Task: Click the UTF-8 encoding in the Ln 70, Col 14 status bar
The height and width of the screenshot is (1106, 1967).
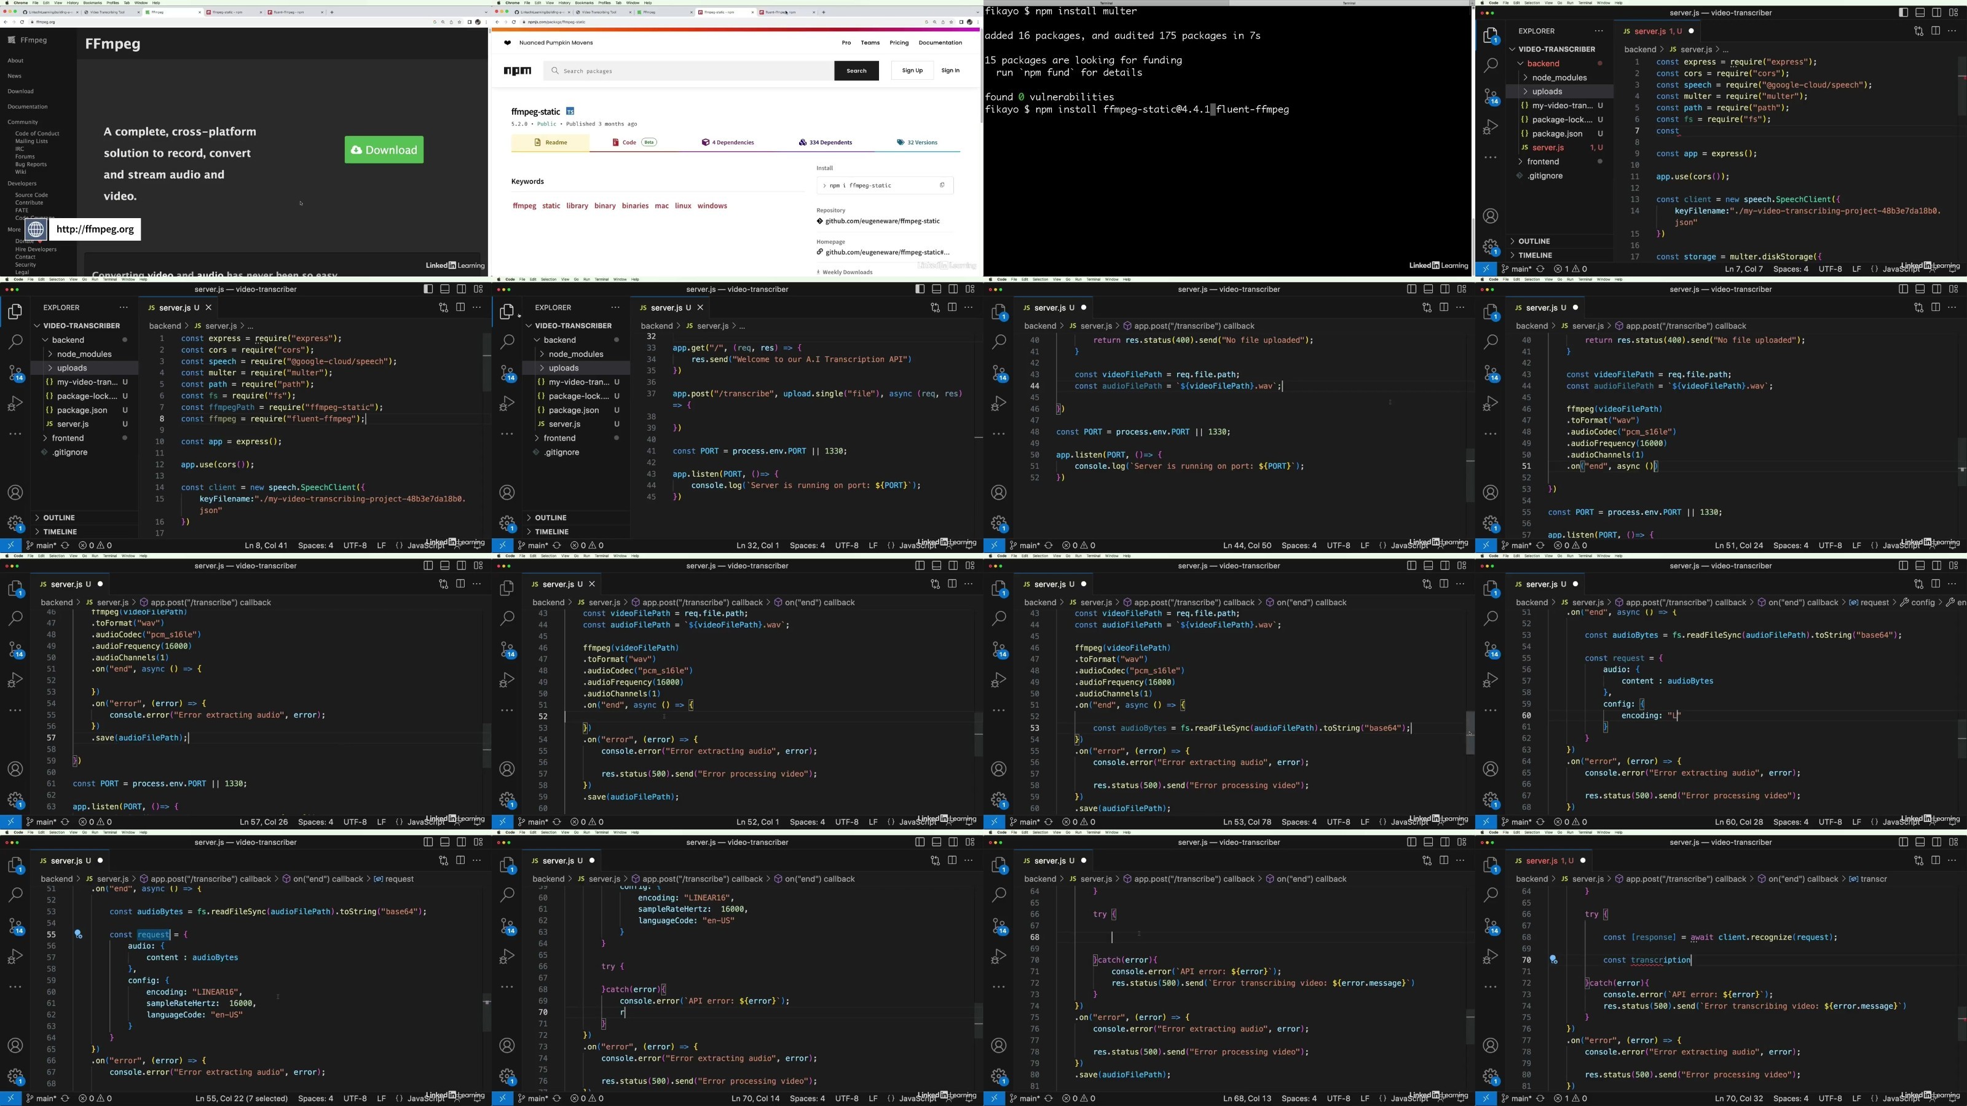Action: pyautogui.click(x=847, y=1099)
